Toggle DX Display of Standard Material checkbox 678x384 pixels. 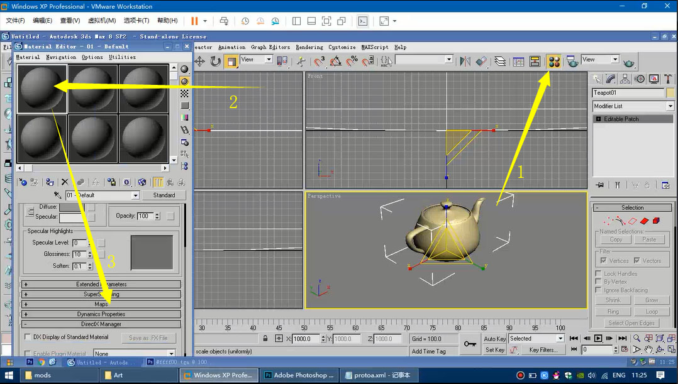pyautogui.click(x=28, y=337)
